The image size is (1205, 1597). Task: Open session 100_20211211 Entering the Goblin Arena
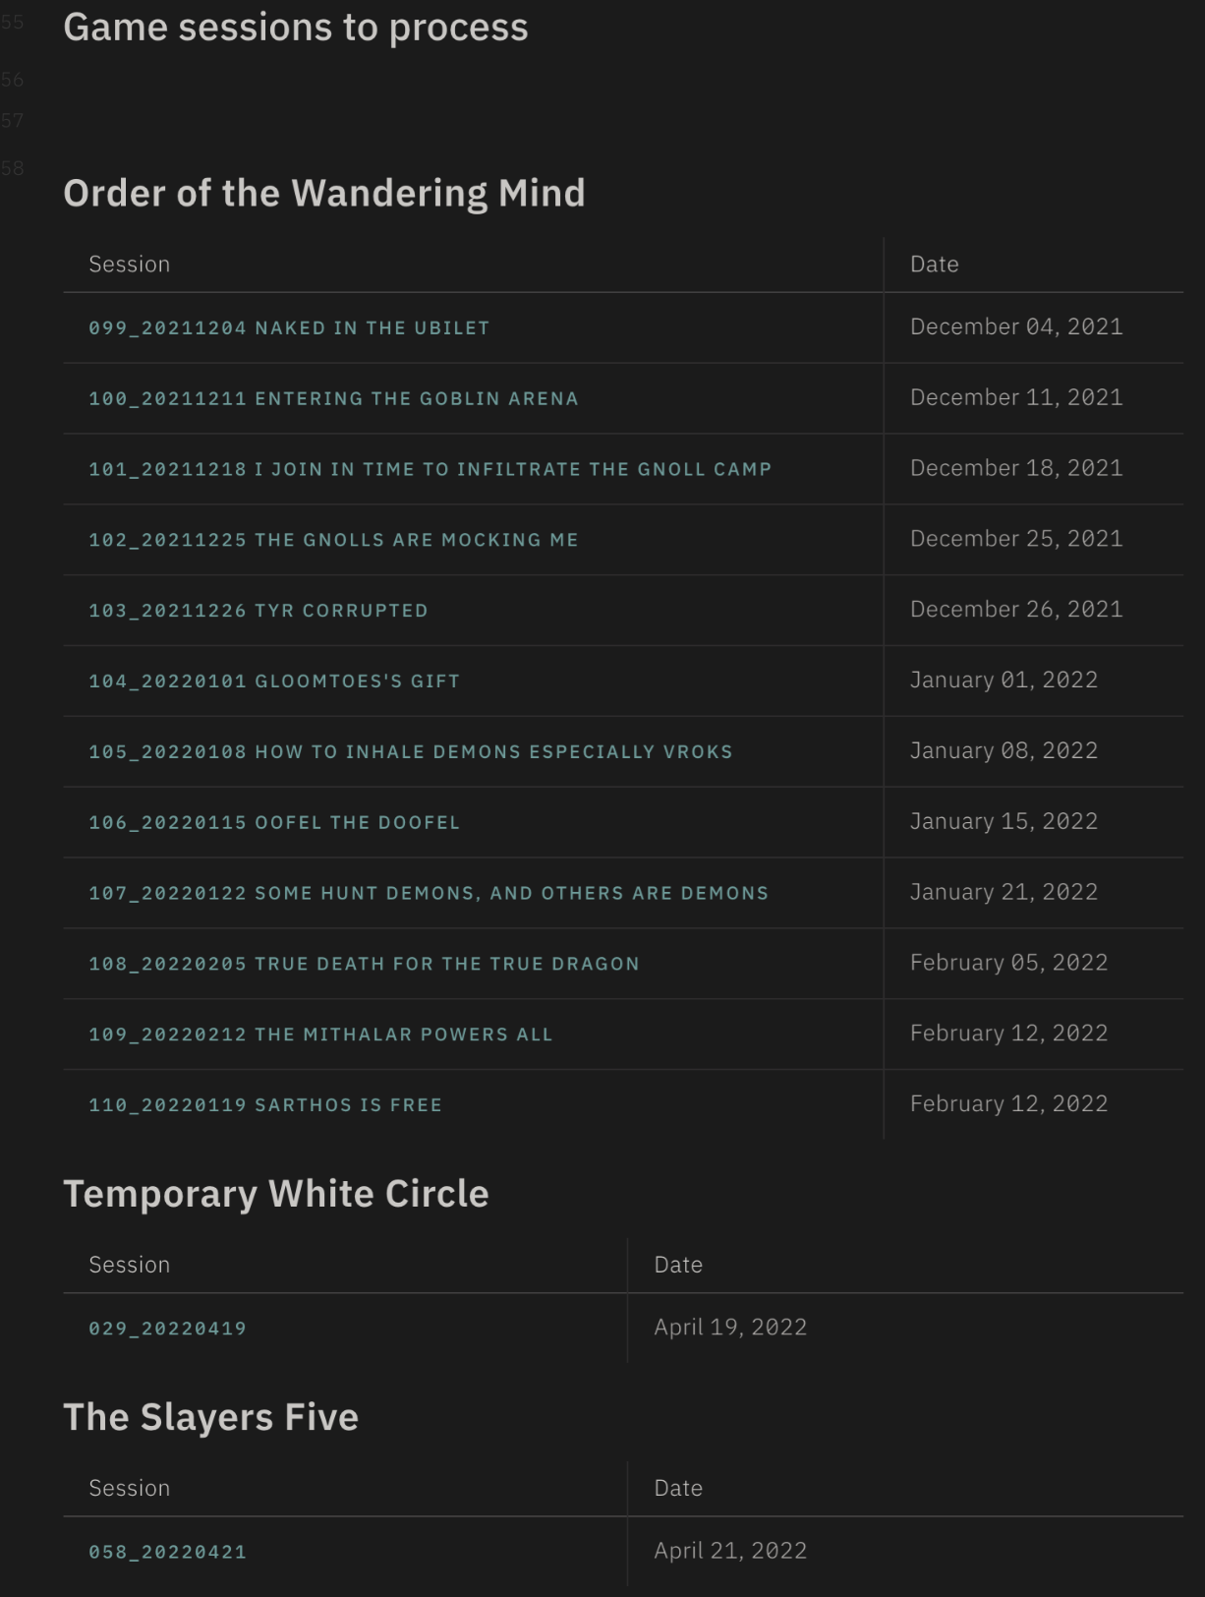[x=333, y=399]
